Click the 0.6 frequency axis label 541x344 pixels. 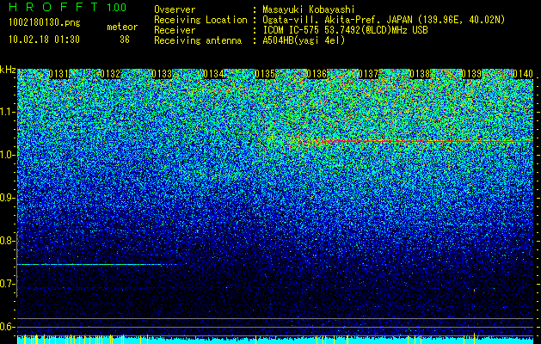click(7, 327)
